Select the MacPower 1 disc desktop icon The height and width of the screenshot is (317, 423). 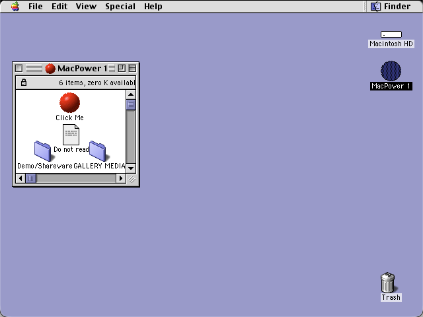(391, 71)
